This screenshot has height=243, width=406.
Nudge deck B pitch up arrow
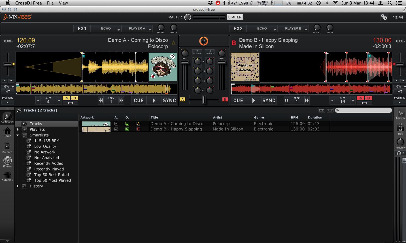click(396, 80)
